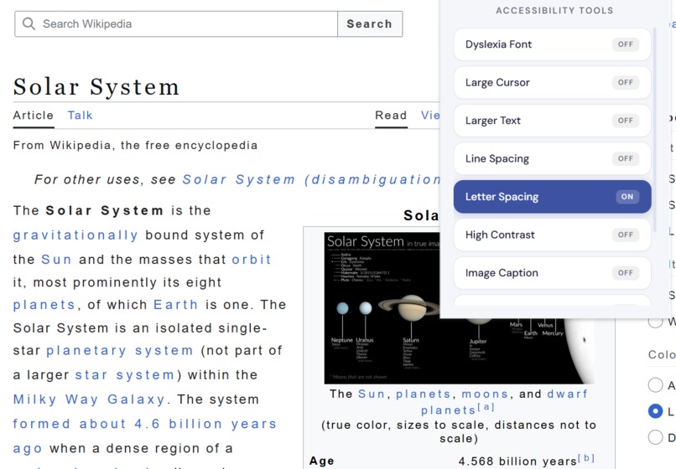Enable the Large Cursor tool
676x469 pixels.
pos(552,82)
